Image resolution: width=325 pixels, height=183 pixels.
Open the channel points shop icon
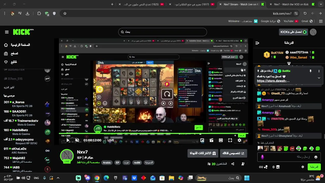click(278, 167)
